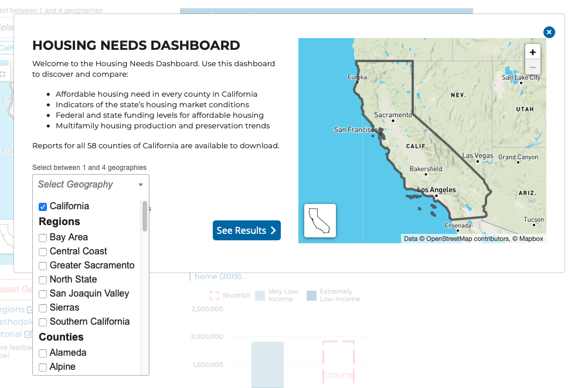Screen dimensions: 578x388
Task: Select the dashed Shortfall legend marker
Action: point(215,295)
